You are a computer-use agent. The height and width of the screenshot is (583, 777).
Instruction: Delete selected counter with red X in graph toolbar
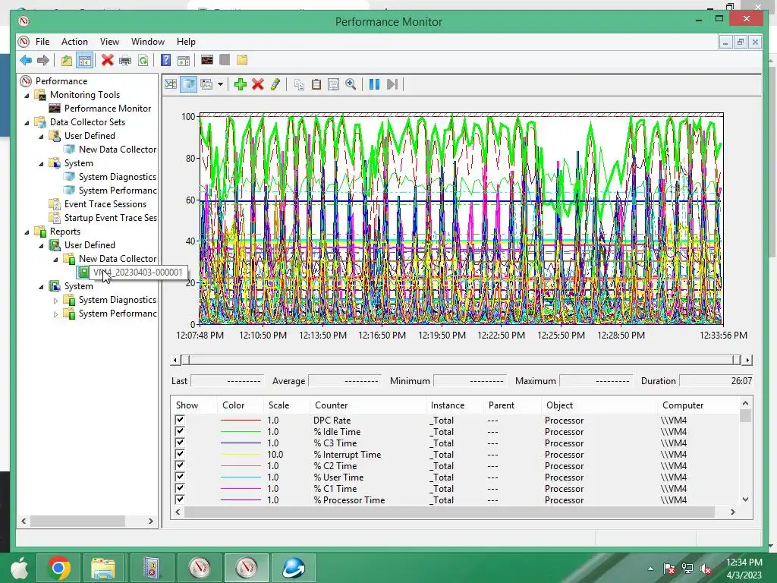[258, 84]
